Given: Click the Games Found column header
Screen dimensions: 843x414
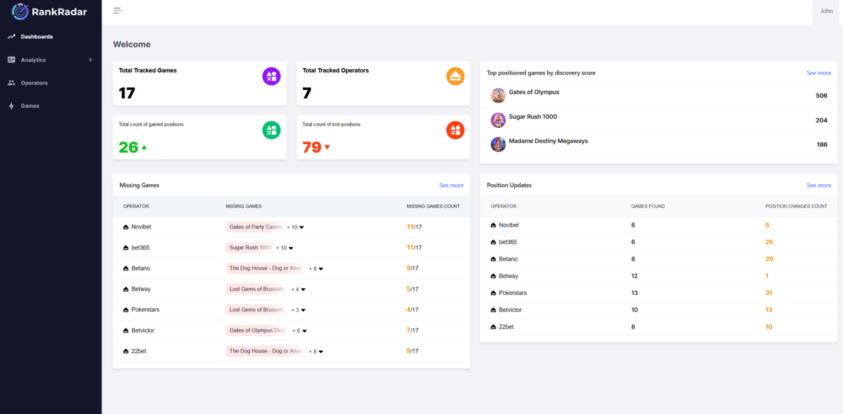Looking at the screenshot, I should 648,207.
